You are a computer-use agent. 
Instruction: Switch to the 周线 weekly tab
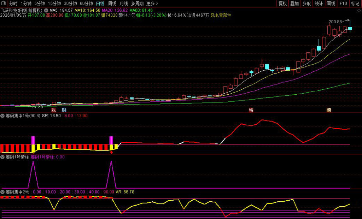pyautogui.click(x=112, y=4)
